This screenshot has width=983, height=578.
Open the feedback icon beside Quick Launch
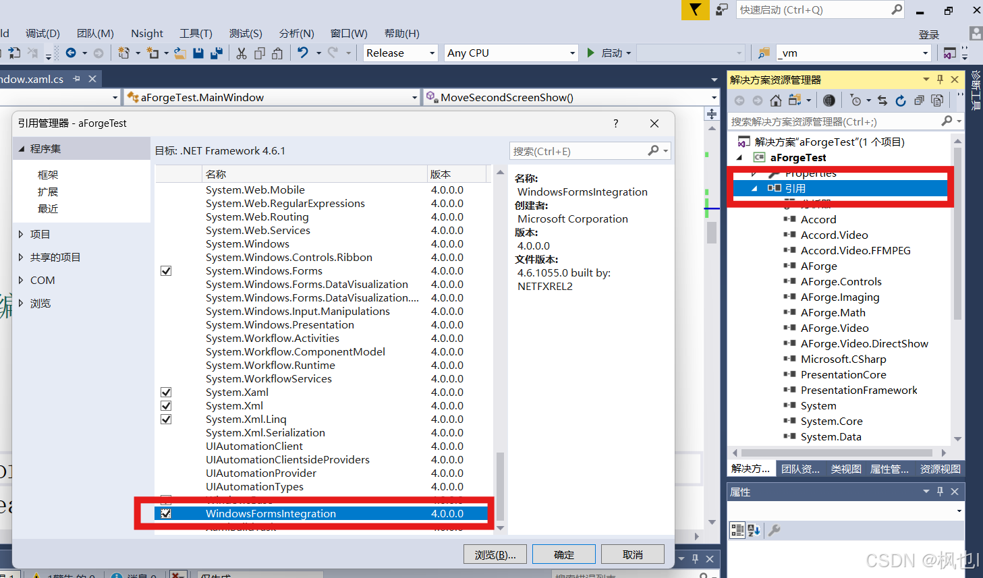pos(722,9)
